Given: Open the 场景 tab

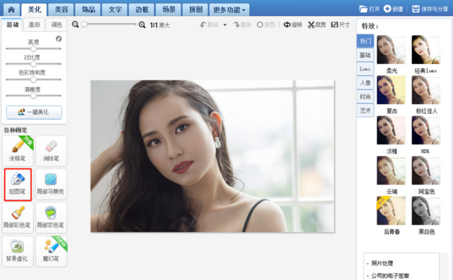Looking at the screenshot, I should coord(169,10).
